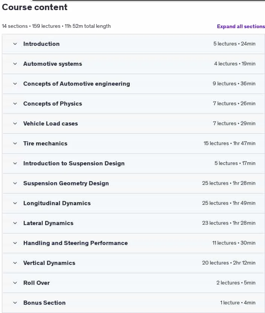Click the Roll Over section title
The image size is (265, 313).
pos(36,283)
